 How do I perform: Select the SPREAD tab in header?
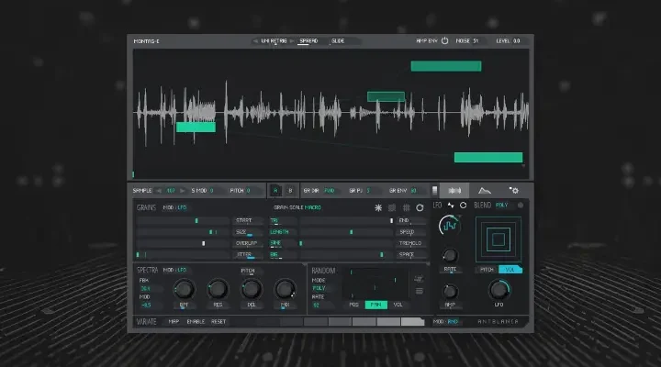pos(308,40)
